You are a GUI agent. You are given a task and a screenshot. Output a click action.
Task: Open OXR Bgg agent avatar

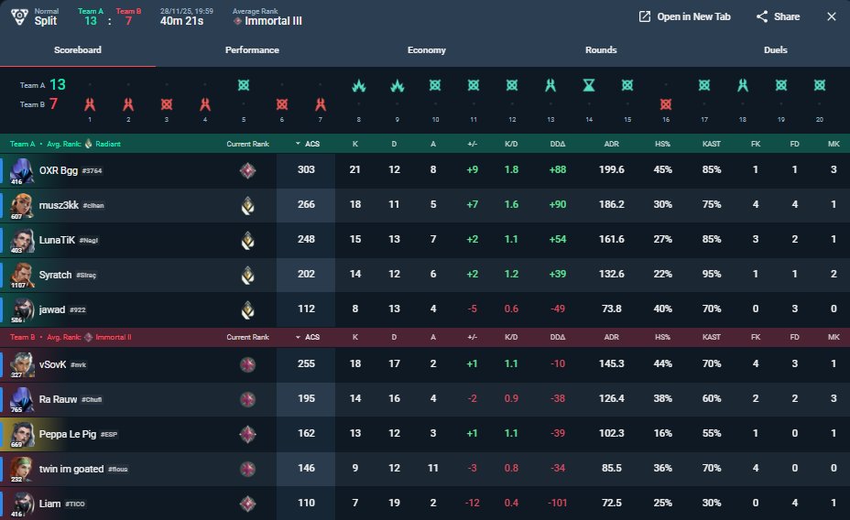pyautogui.click(x=22, y=170)
